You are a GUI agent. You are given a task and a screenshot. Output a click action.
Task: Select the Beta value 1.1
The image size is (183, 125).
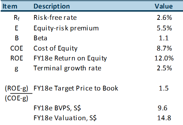(164, 38)
